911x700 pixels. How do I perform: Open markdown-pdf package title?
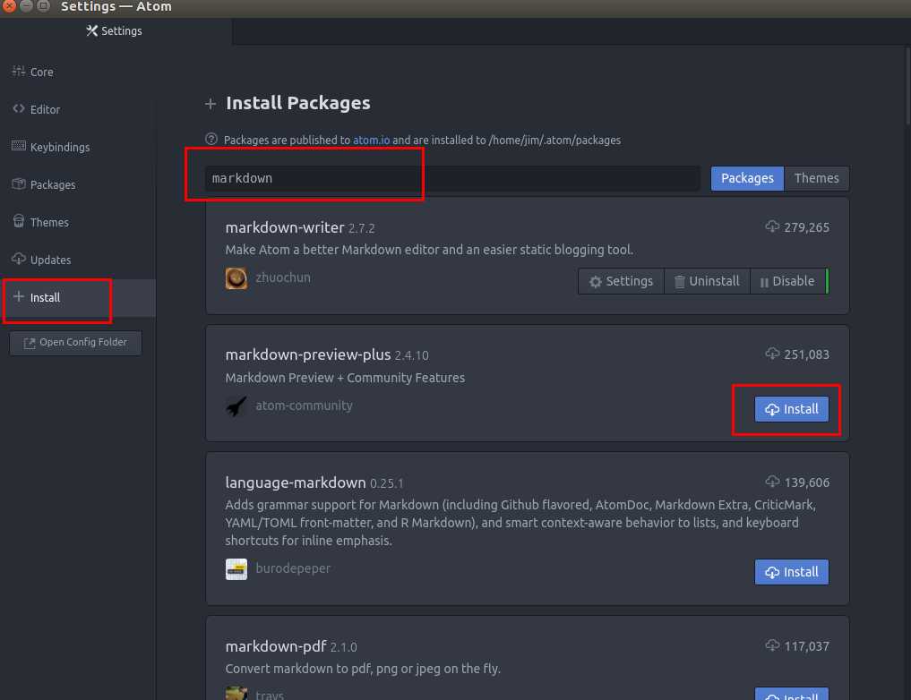(276, 646)
